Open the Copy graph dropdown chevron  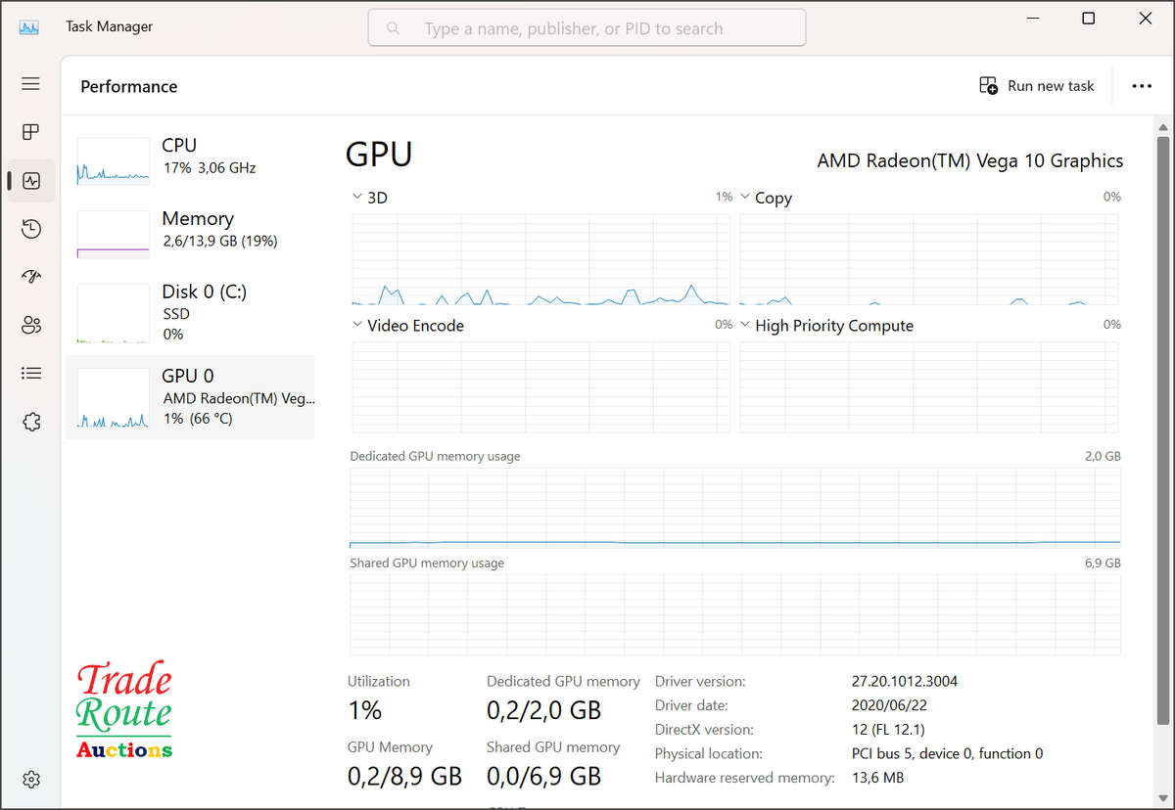744,198
